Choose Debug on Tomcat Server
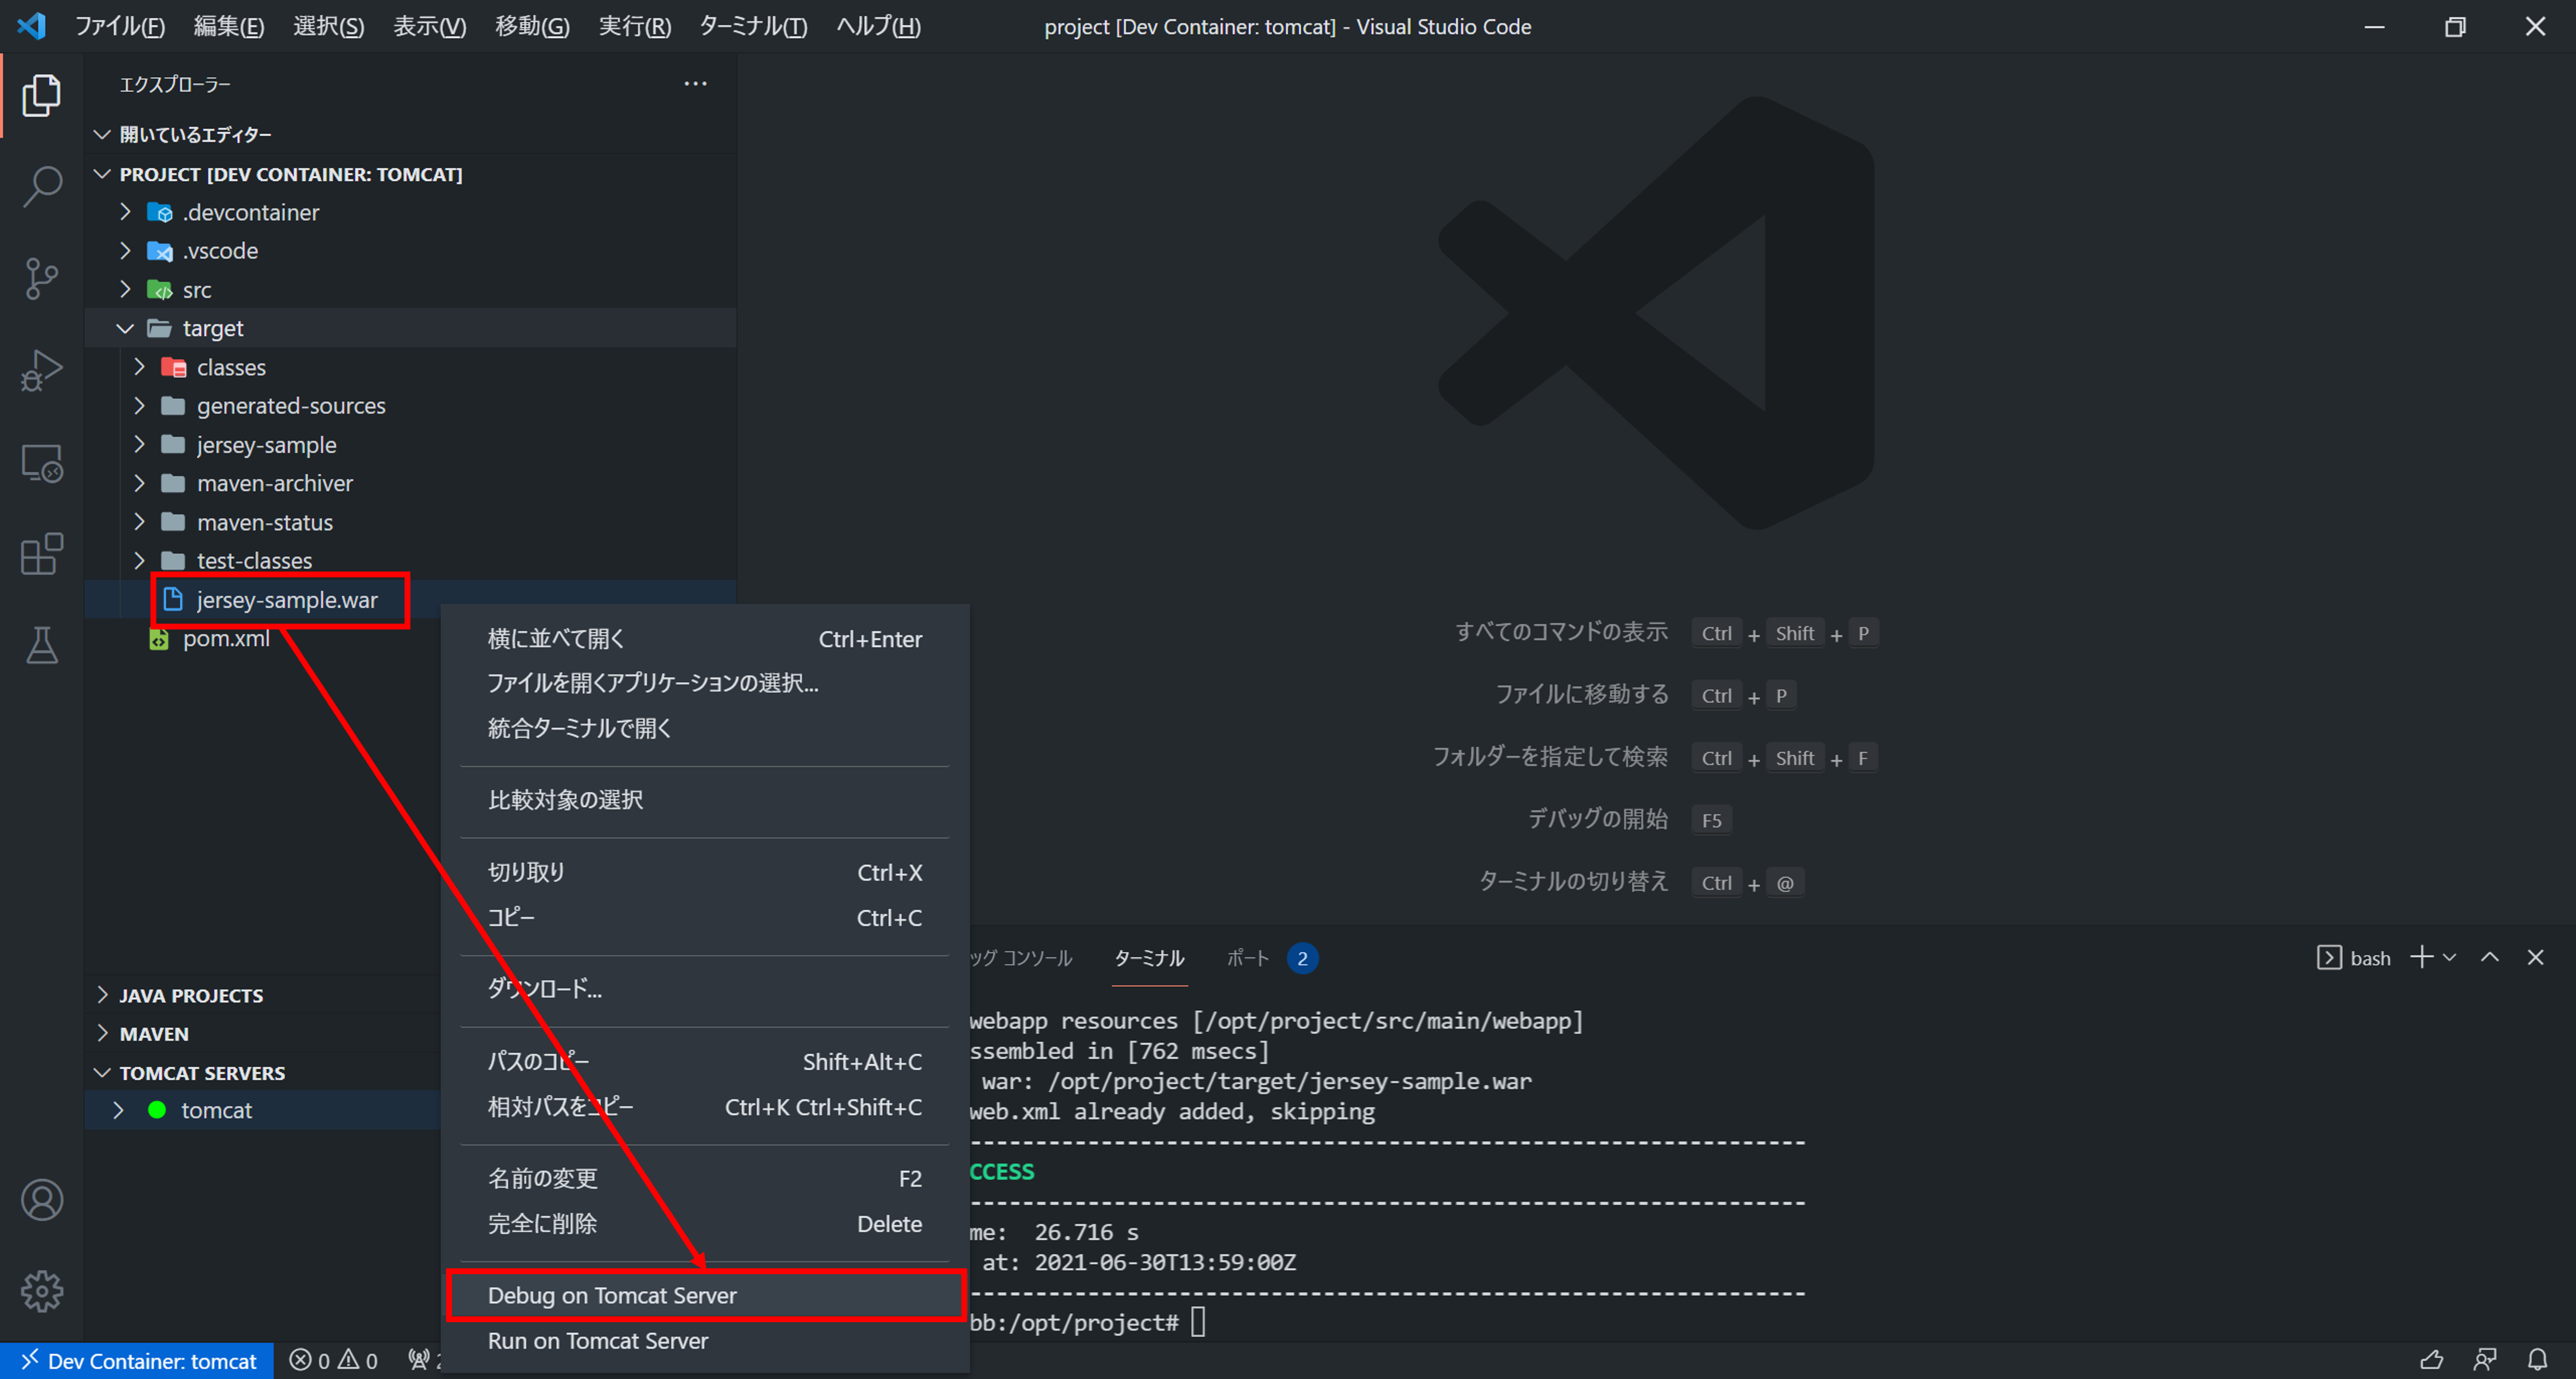The width and height of the screenshot is (2576, 1379). tap(612, 1295)
